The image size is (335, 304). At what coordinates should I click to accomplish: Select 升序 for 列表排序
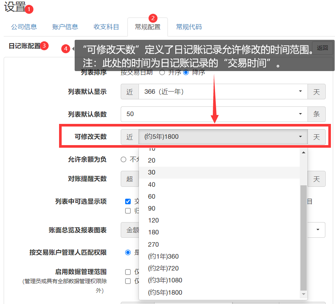pyautogui.click(x=162, y=73)
